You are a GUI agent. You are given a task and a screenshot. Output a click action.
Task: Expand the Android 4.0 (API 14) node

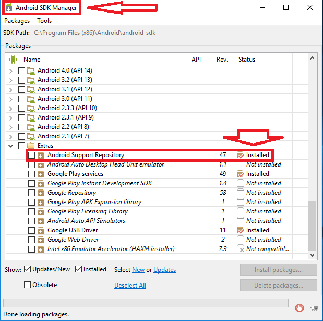pos(11,71)
